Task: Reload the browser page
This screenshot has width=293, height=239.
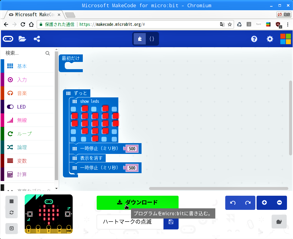Action: tap(23, 24)
